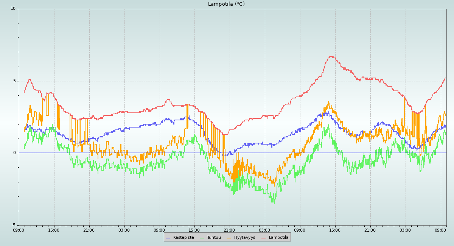Image resolution: width=454 pixels, height=246 pixels.
Task: Click the green Tuntuu legend line marker
Action: [202, 238]
